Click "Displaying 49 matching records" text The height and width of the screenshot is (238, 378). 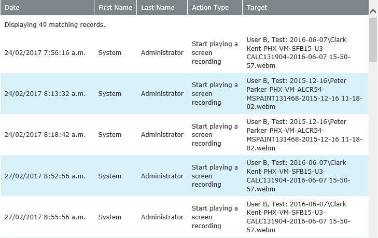(54, 25)
